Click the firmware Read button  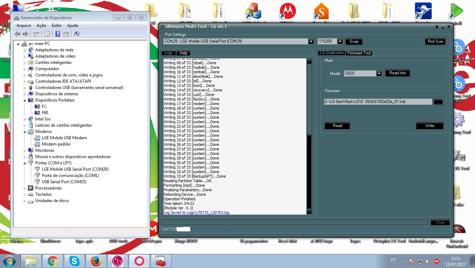[337, 126]
